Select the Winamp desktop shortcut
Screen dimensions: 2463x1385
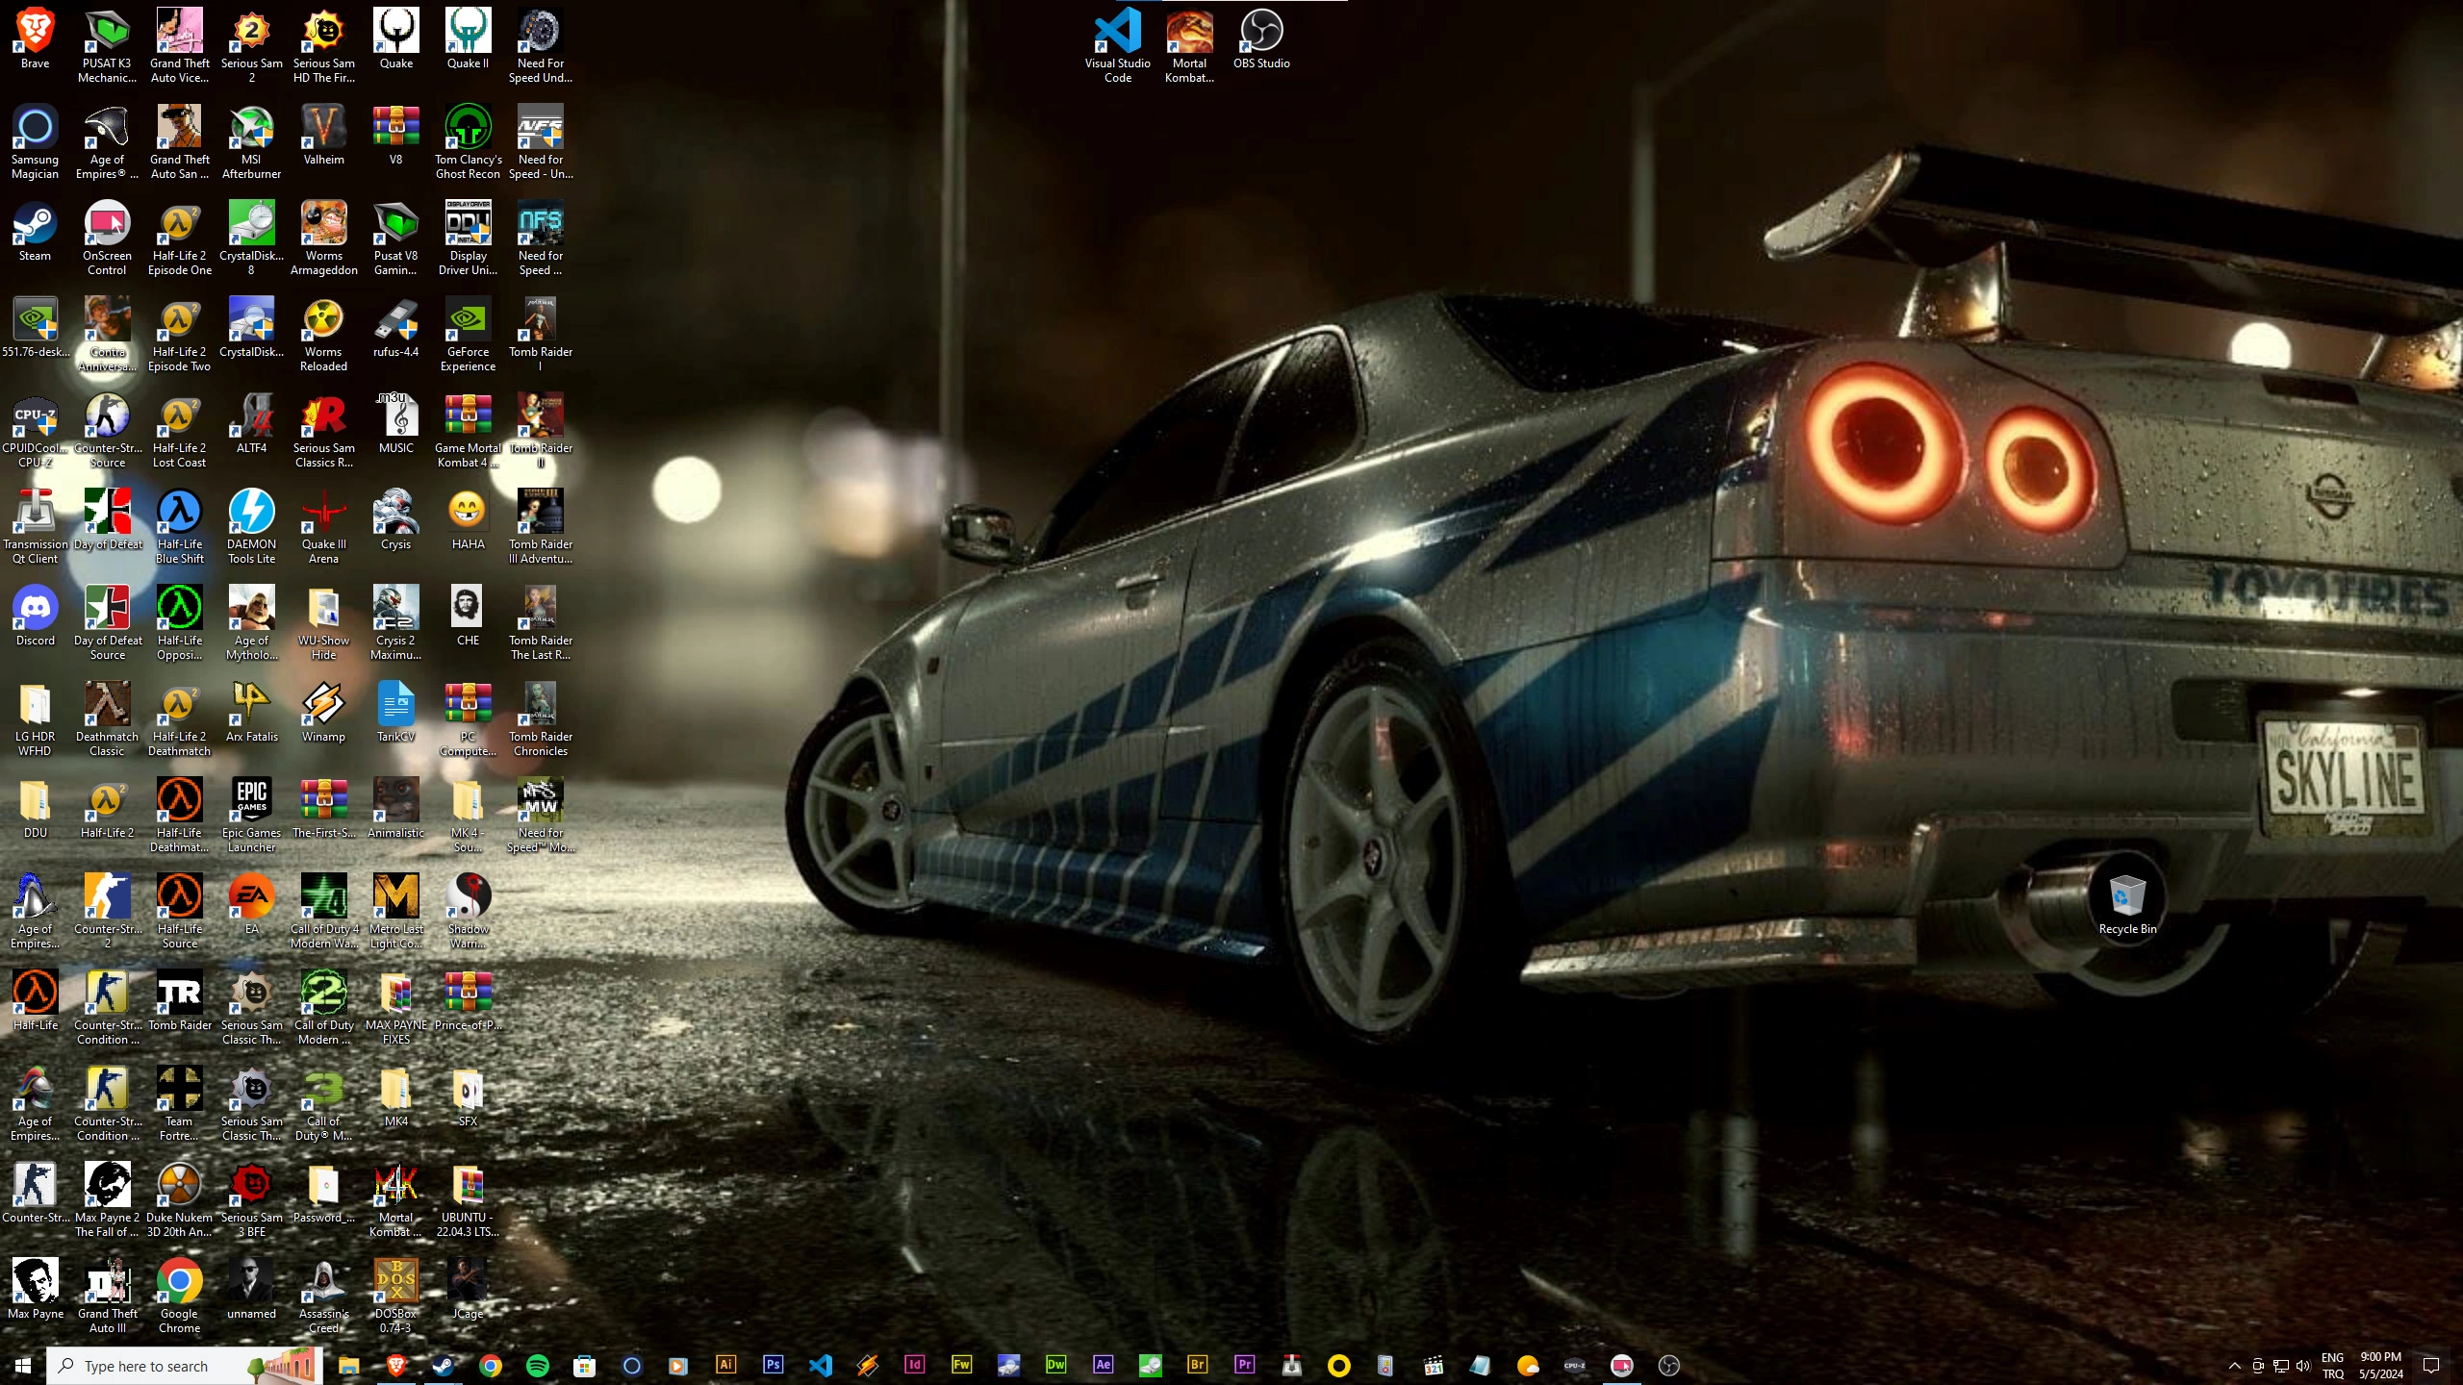[x=324, y=713]
